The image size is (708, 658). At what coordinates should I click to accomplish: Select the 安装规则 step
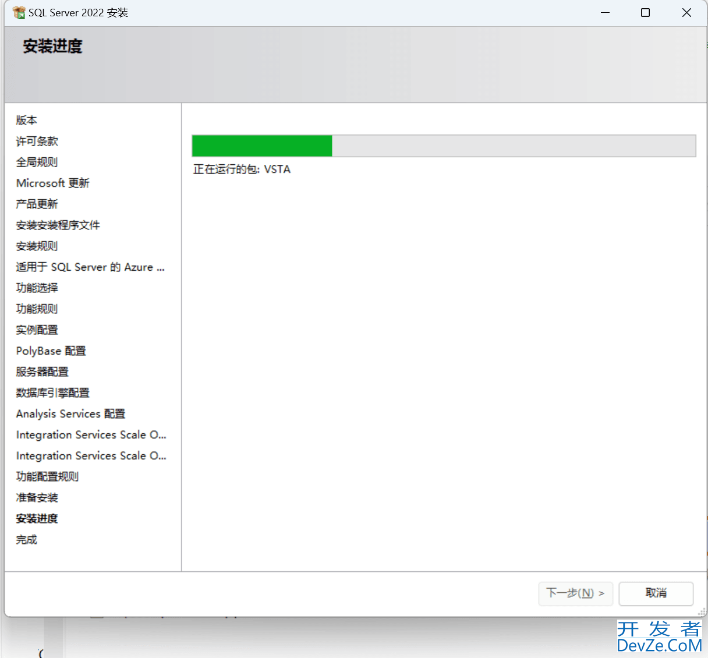[37, 246]
